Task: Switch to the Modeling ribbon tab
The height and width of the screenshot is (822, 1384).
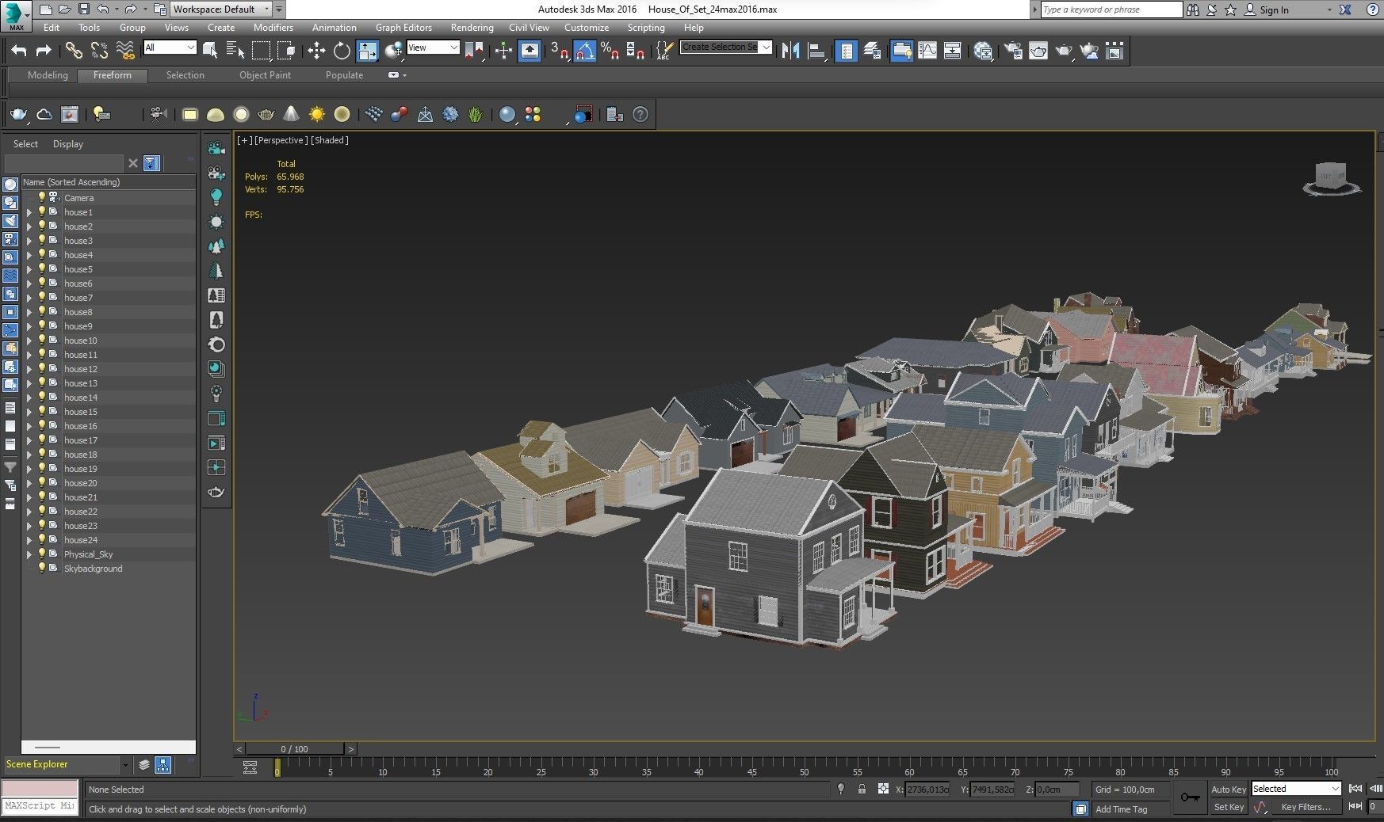Action: 48,75
